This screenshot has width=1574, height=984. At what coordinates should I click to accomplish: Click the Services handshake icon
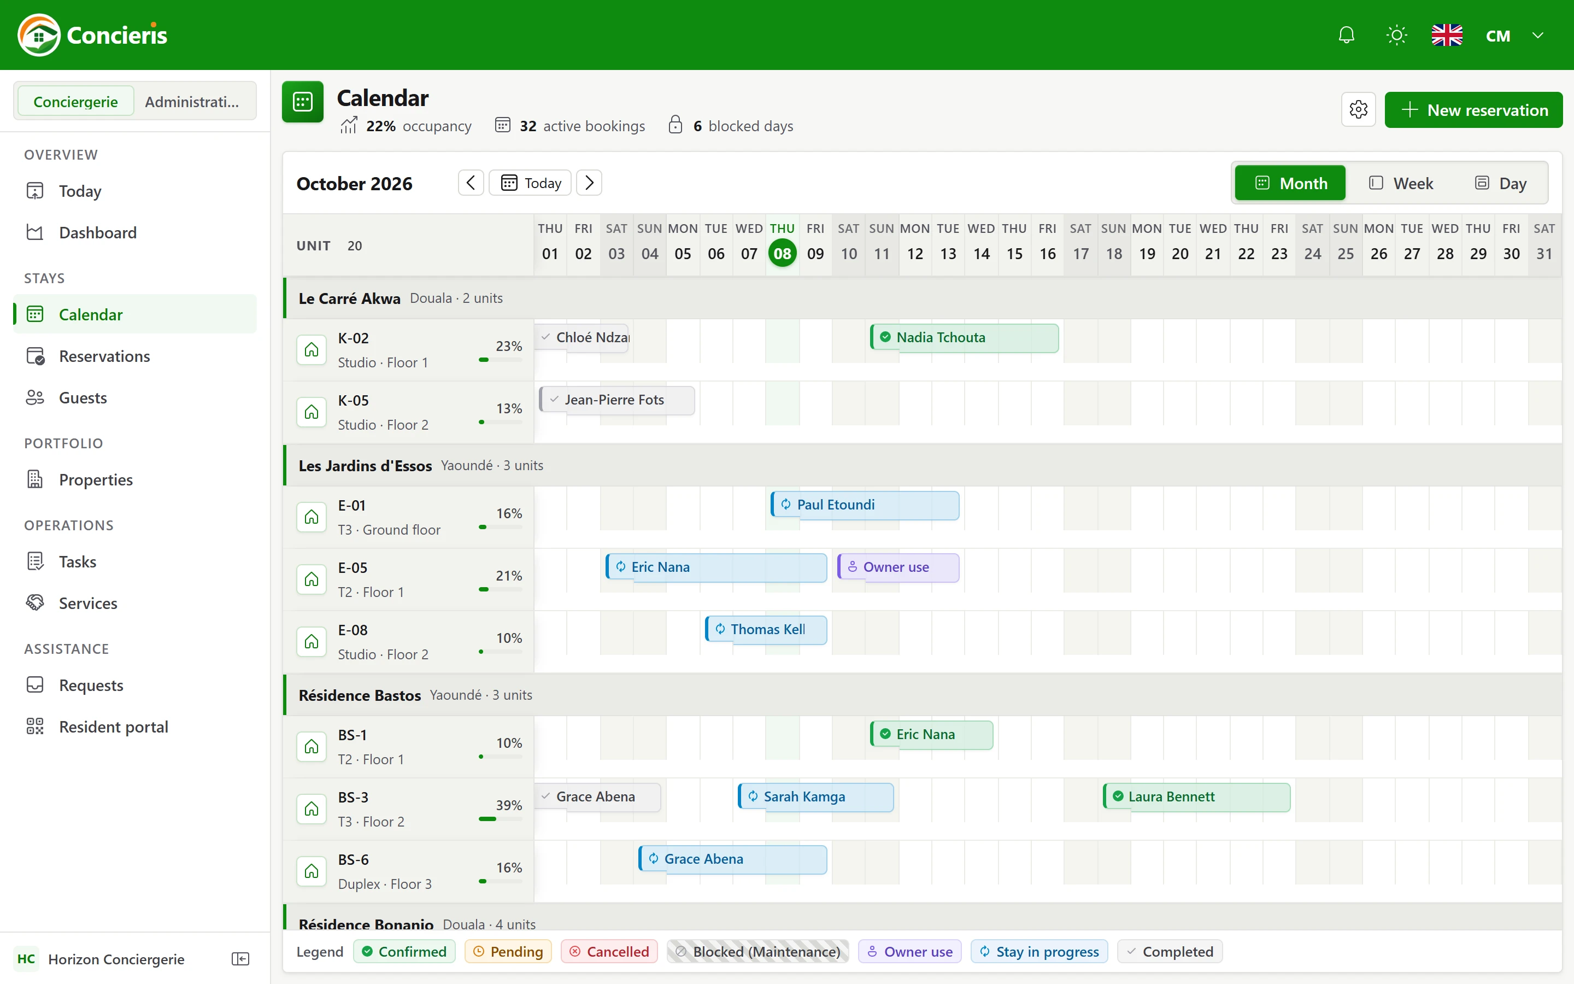tap(34, 604)
